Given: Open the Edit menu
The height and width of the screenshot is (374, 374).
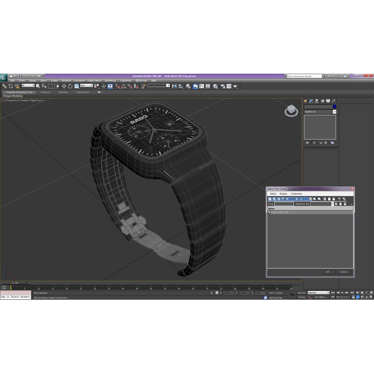Looking at the screenshot, I should (x=12, y=81).
